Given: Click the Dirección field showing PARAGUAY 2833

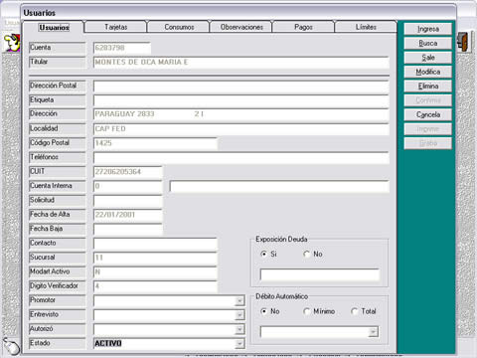Looking at the screenshot, I should point(241,114).
